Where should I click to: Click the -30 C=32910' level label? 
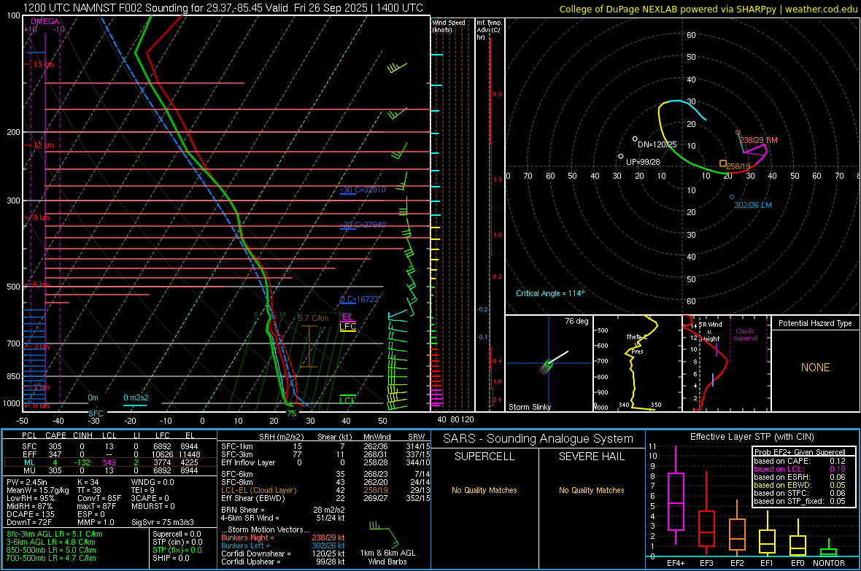363,190
